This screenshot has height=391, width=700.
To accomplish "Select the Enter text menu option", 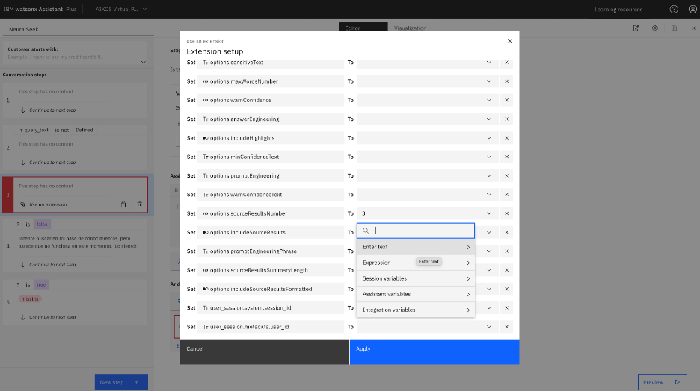I will (416, 247).
